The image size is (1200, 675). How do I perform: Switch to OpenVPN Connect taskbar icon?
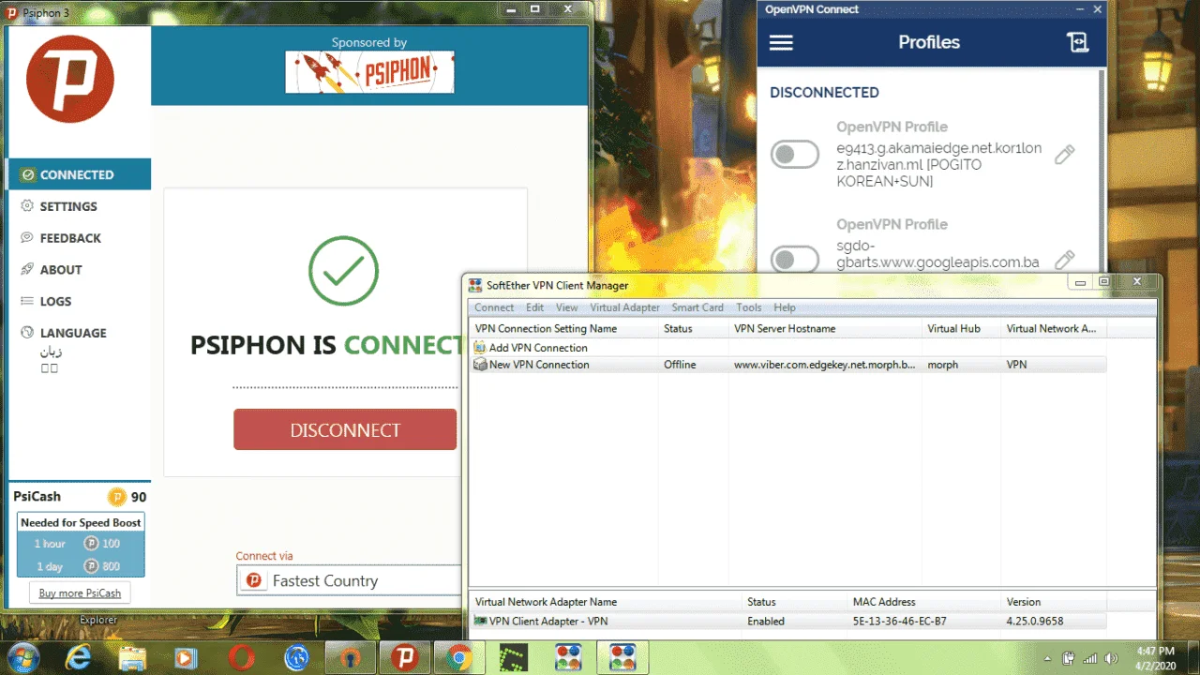click(x=351, y=657)
